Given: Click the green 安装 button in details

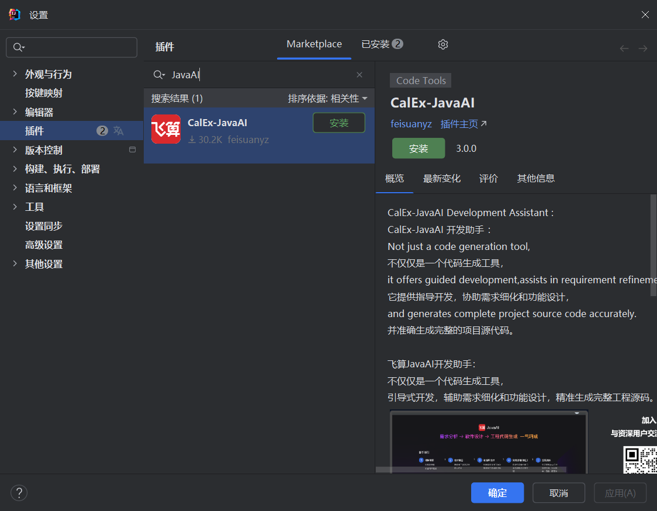Looking at the screenshot, I should (418, 148).
